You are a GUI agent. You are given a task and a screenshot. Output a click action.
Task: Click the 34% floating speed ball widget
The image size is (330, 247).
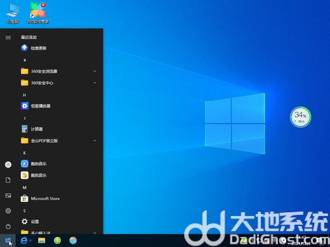300,117
